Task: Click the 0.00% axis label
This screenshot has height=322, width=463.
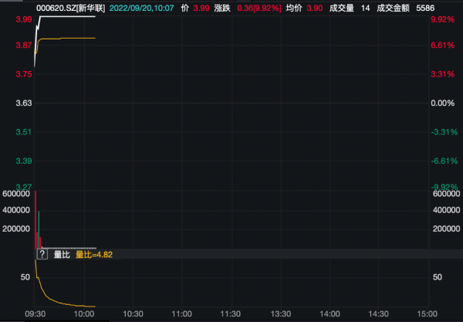Action: tap(443, 103)
